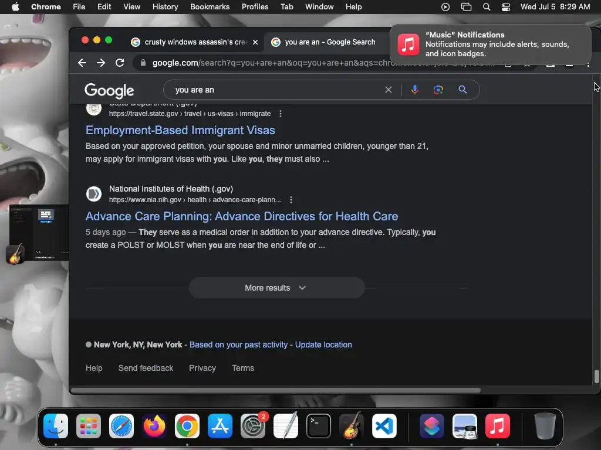Open Terms footer link

(242, 368)
